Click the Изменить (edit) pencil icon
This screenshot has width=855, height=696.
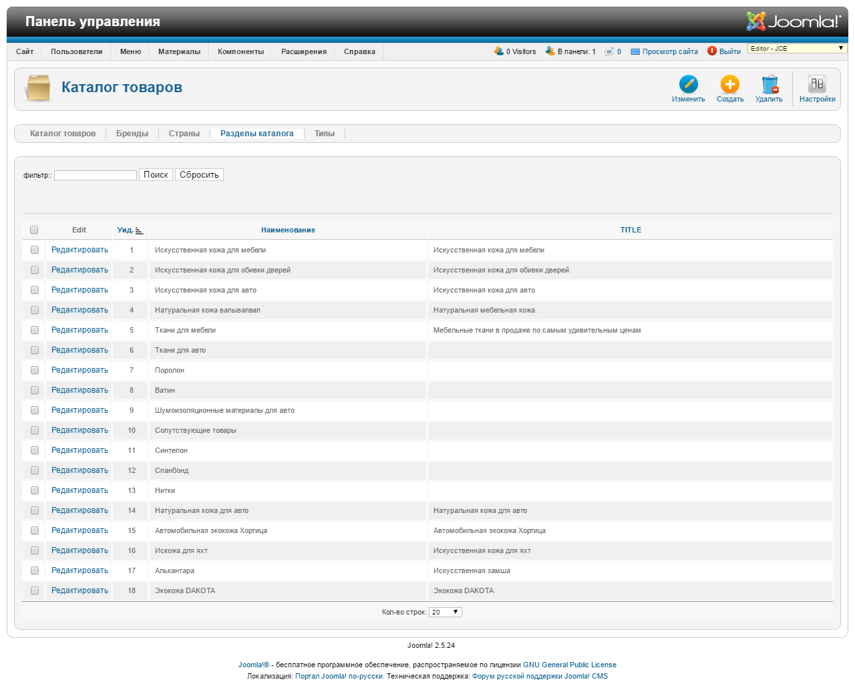pos(688,84)
